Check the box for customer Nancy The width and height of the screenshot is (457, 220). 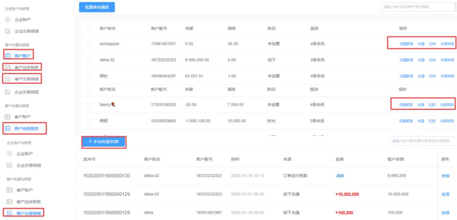click(88, 104)
